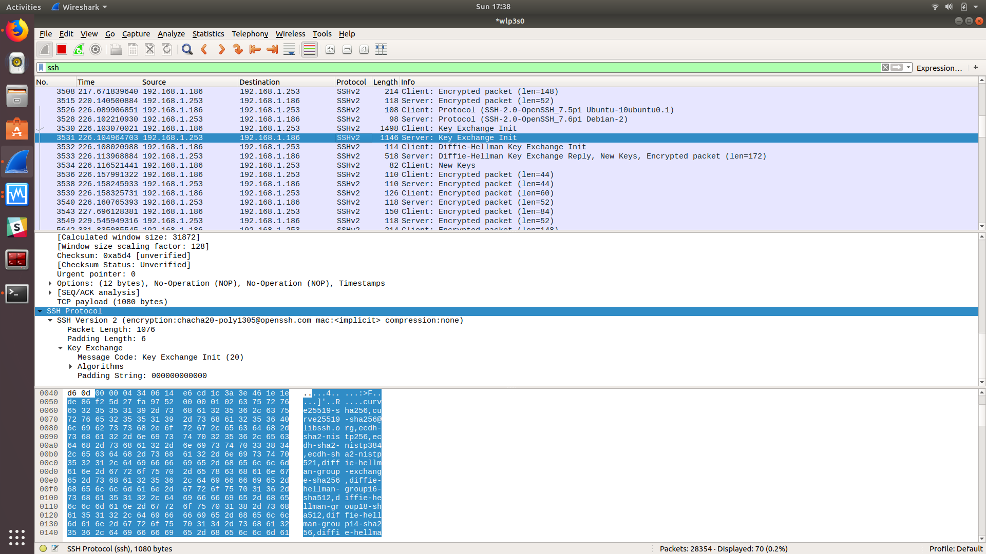Zoom out the main window text
The height and width of the screenshot is (554, 986).
[x=347, y=49]
